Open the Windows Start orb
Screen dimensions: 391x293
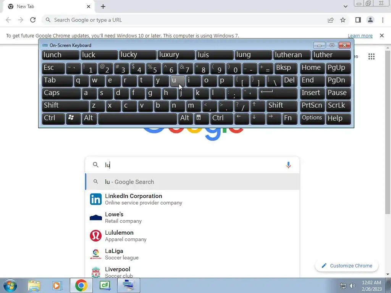tap(10, 285)
